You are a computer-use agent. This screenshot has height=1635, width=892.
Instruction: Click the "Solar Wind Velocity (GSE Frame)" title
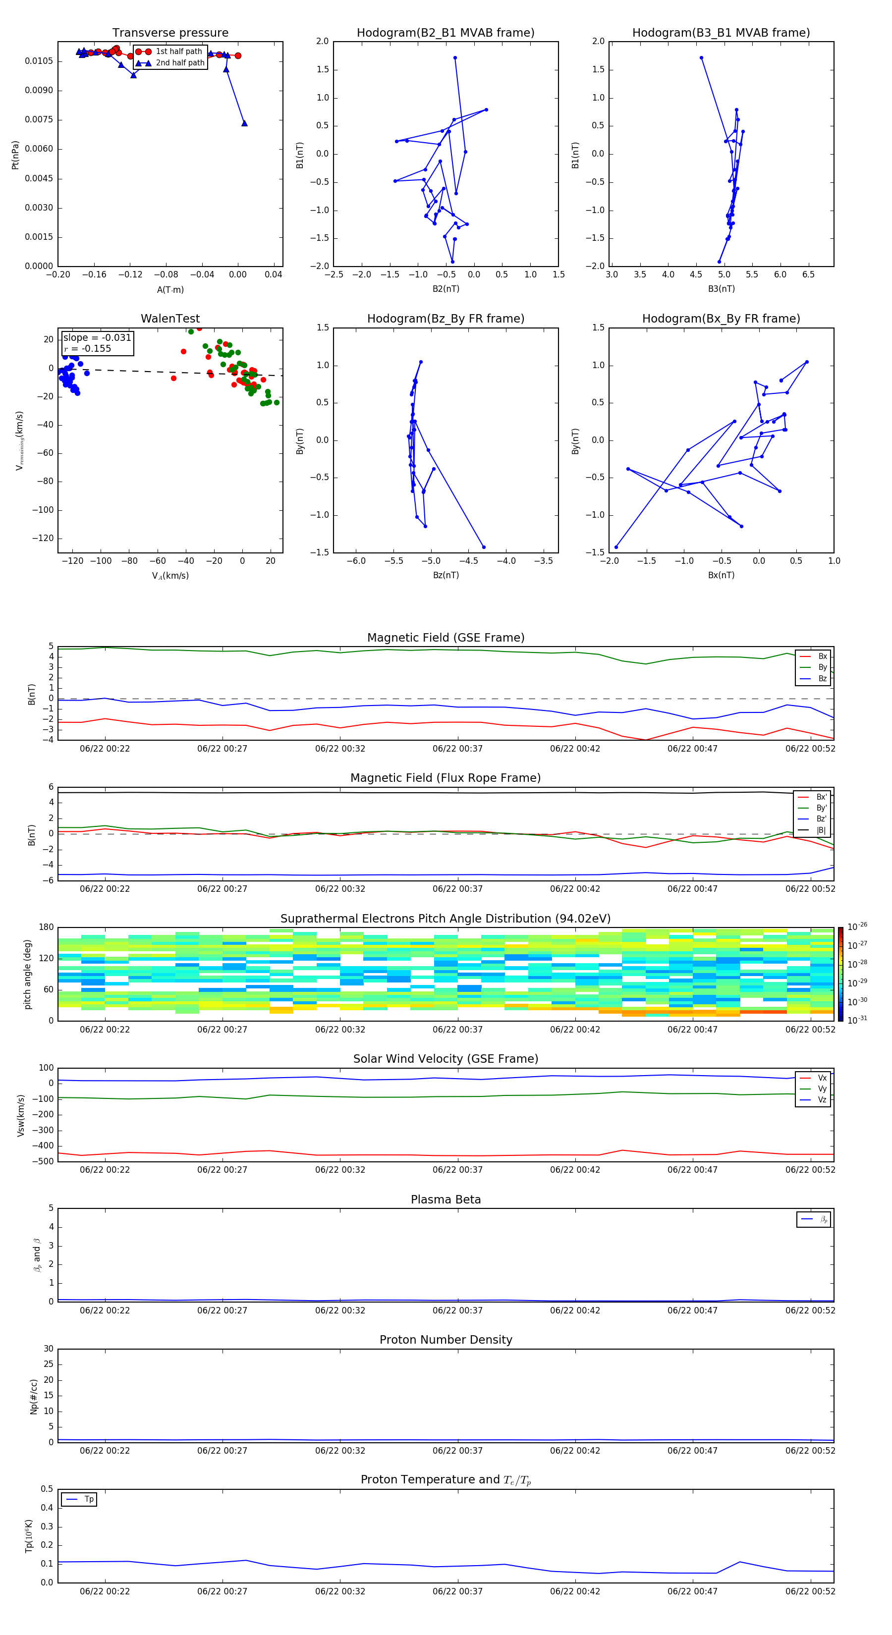[446, 1059]
